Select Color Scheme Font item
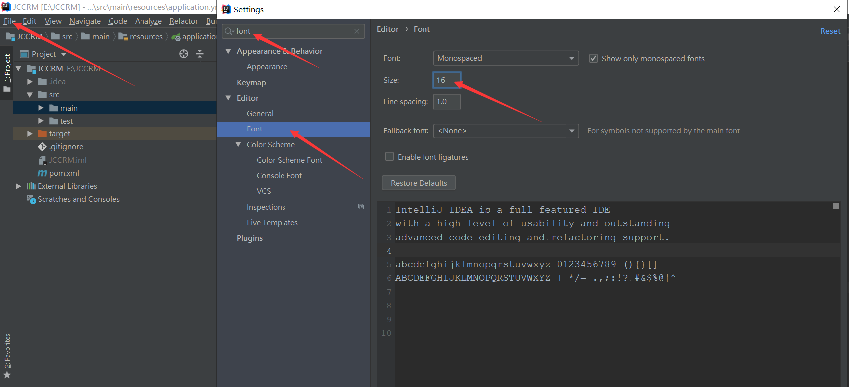This screenshot has width=849, height=387. [289, 160]
